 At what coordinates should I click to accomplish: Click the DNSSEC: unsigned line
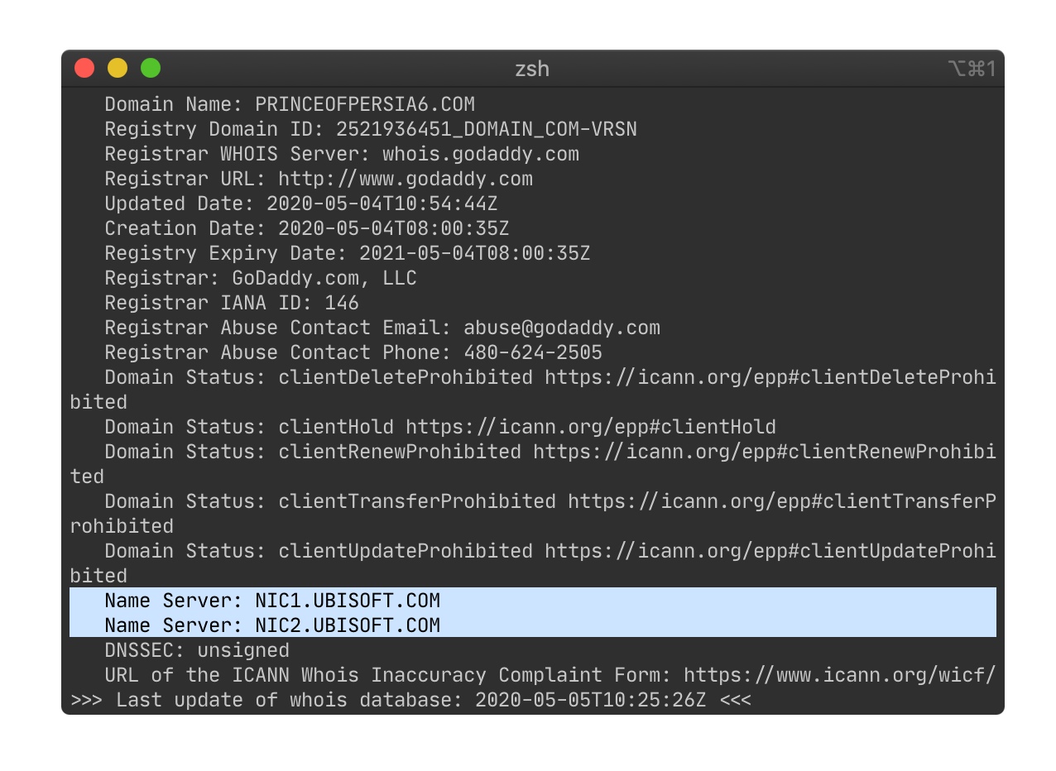tap(197, 650)
